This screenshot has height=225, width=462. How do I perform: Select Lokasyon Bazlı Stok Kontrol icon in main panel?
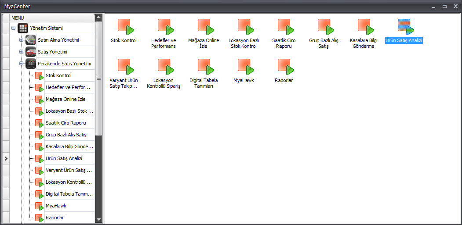246,27
